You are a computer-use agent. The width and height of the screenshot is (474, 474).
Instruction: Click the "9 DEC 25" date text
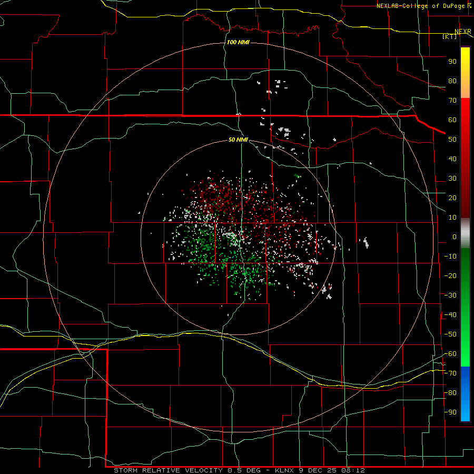(x=318, y=470)
